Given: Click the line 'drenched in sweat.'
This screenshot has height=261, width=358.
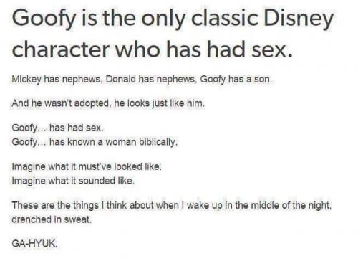Looking at the screenshot, I should click(x=52, y=219).
